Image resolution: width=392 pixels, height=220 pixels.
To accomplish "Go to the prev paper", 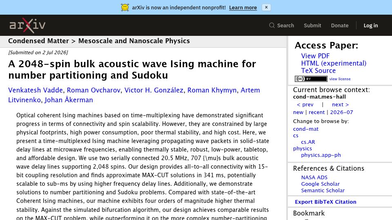I will point(305,105).
